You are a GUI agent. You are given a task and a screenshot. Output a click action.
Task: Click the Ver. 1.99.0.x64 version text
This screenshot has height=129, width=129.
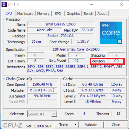[x=39, y=126]
